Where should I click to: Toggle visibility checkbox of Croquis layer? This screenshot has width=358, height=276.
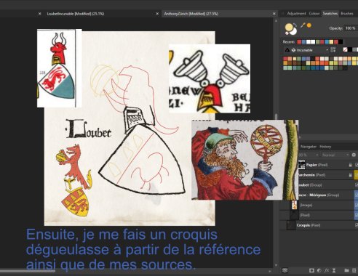coord(357,225)
